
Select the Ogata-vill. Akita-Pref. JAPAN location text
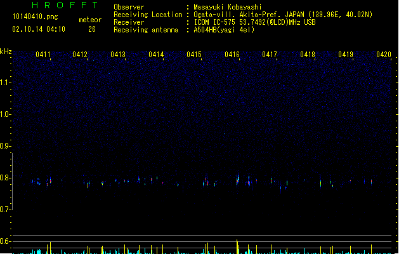pos(283,15)
